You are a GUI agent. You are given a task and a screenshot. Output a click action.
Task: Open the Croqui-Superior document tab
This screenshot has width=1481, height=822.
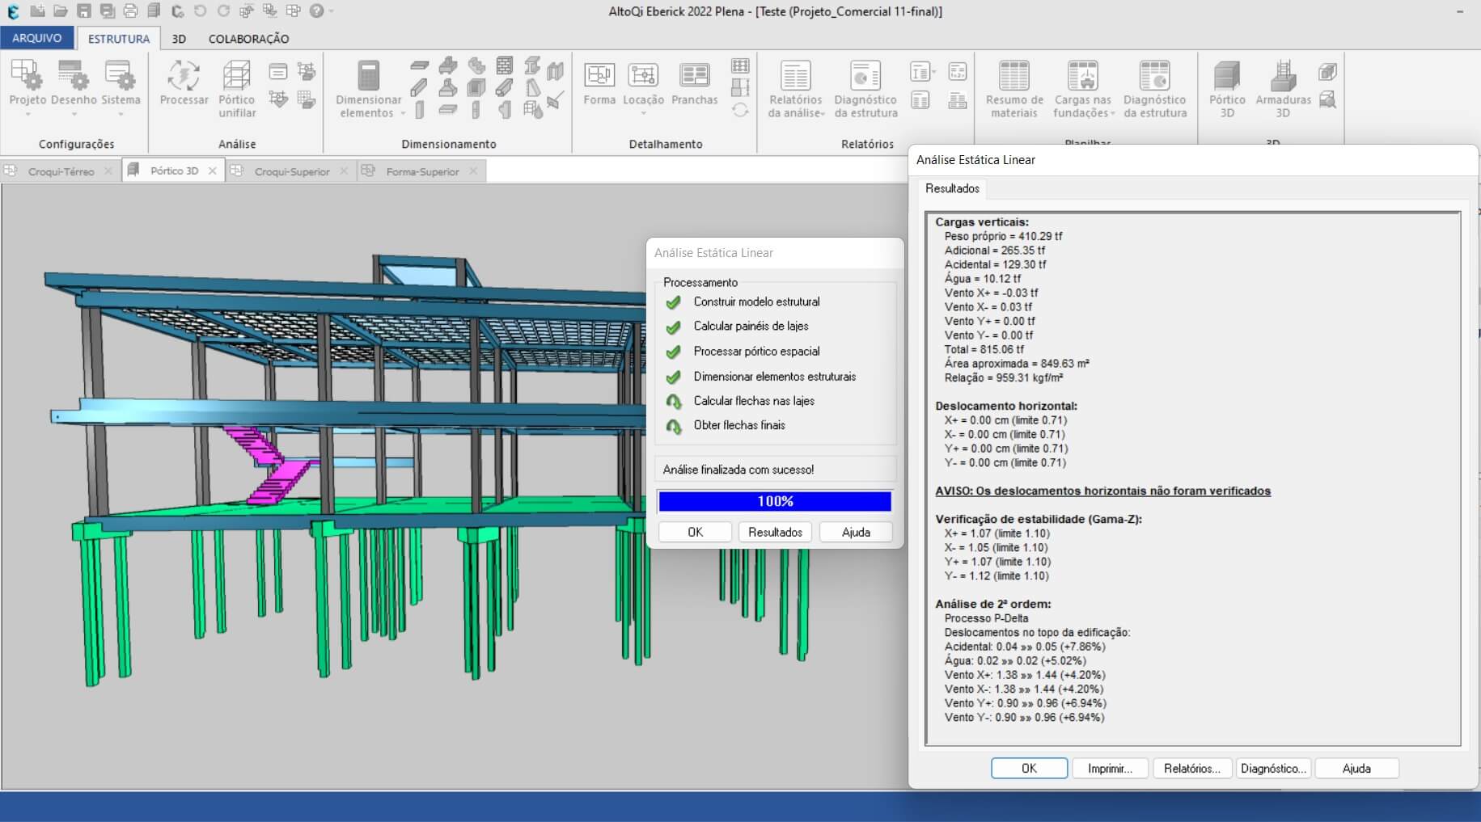[291, 171]
